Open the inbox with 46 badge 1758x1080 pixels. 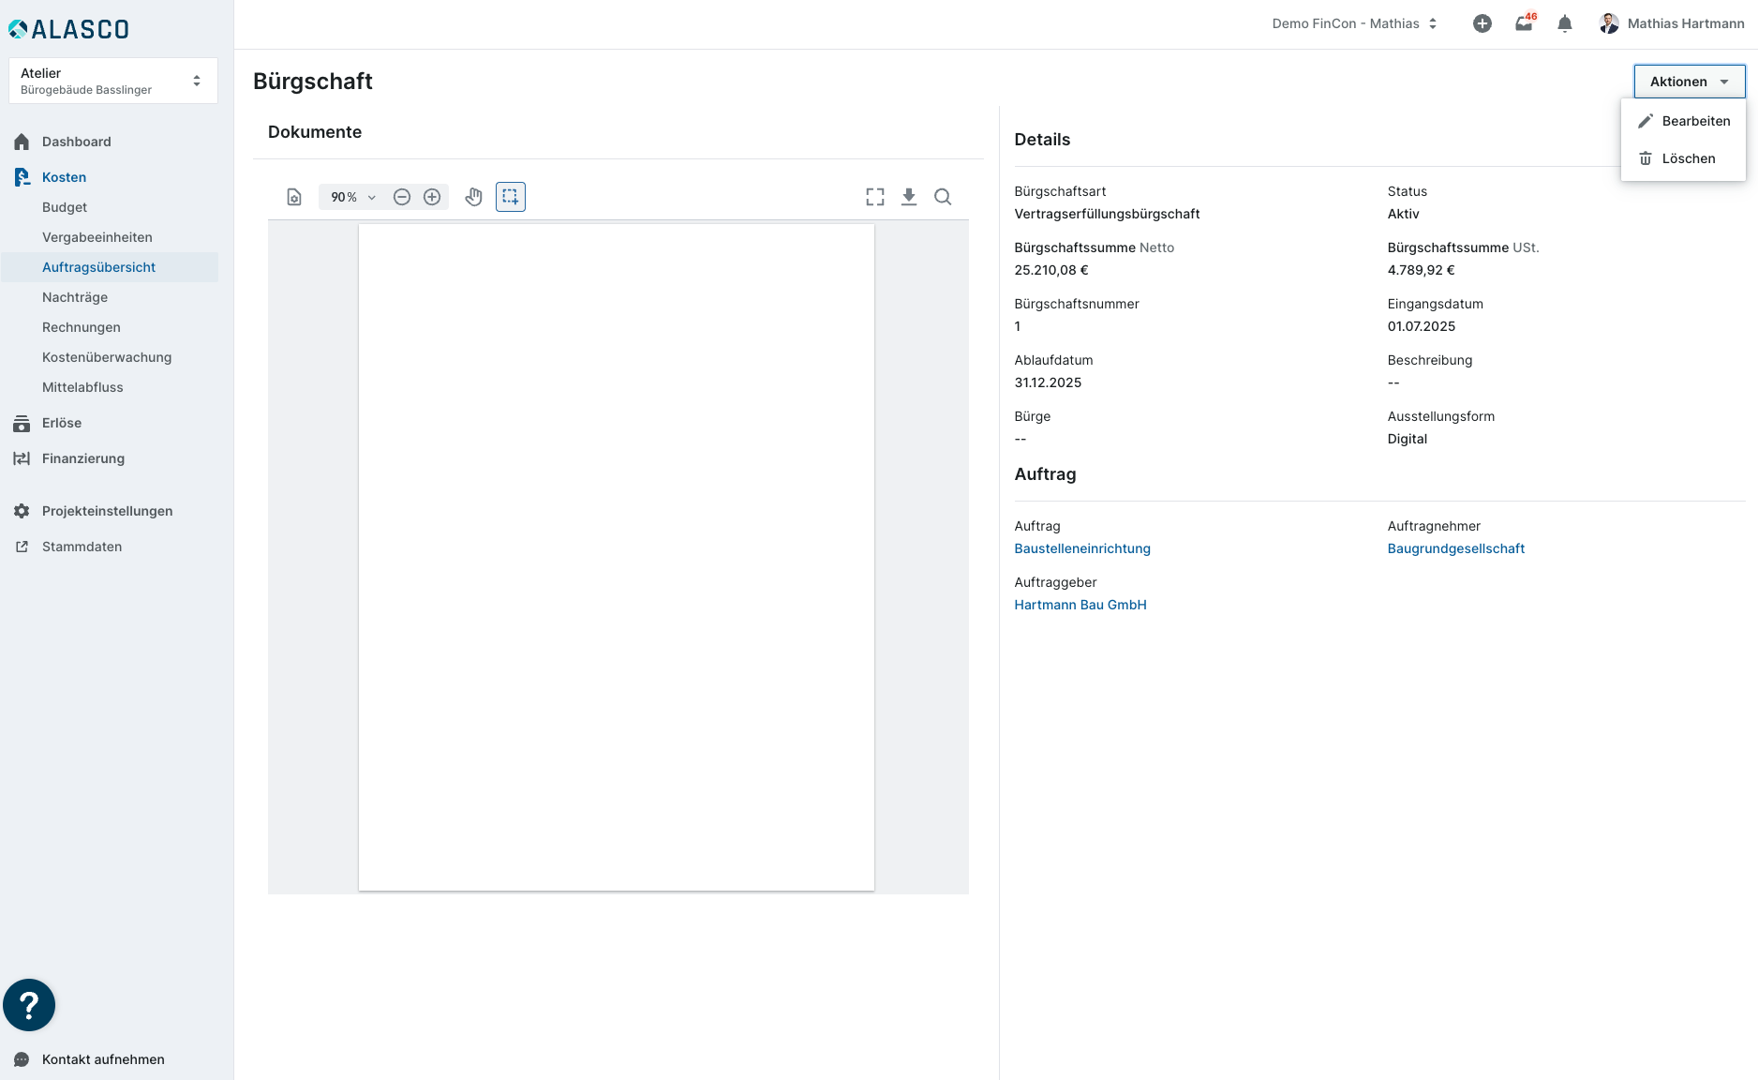point(1525,24)
